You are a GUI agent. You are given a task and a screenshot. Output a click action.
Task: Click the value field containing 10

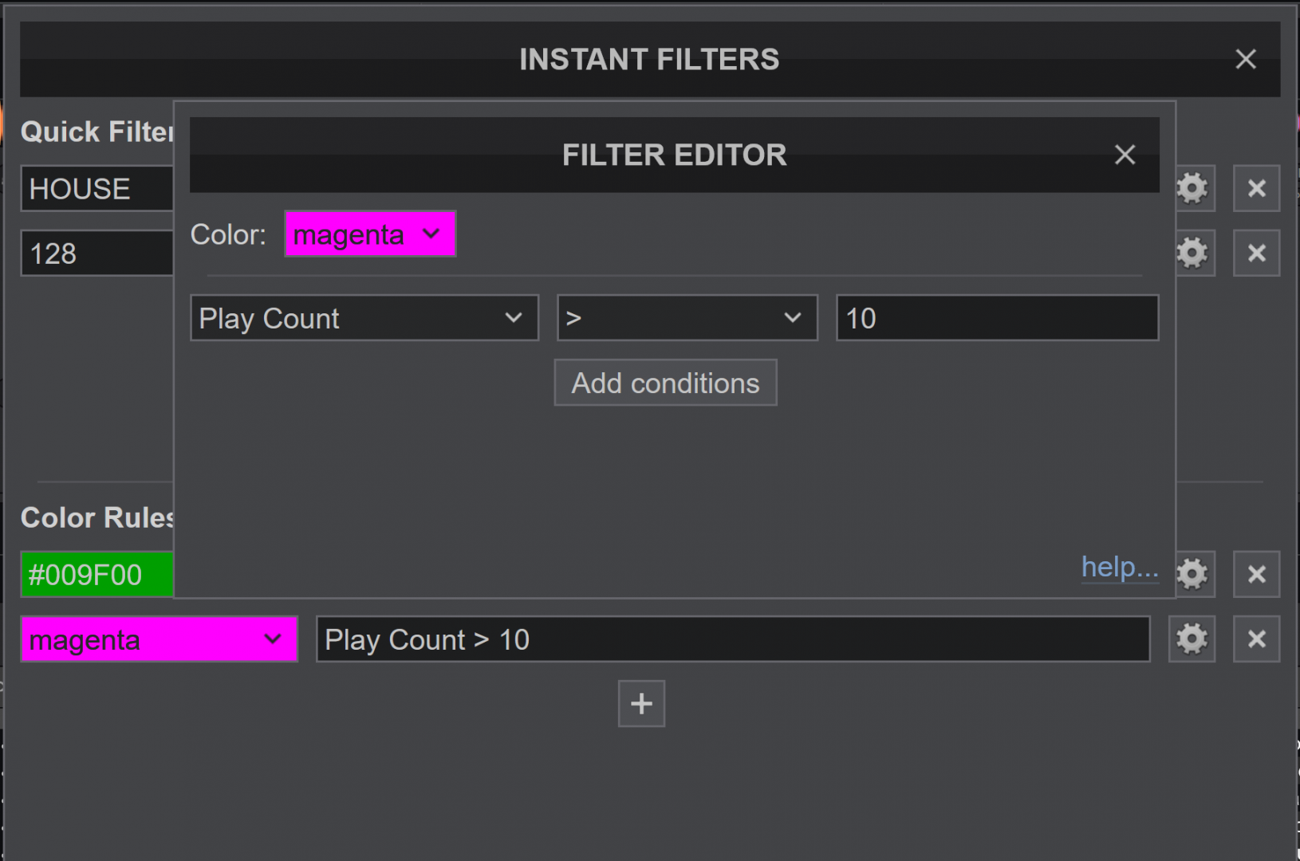click(997, 318)
